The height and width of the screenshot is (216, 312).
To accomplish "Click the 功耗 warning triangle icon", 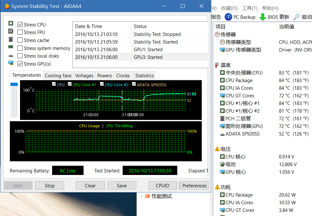I will 217,187.
